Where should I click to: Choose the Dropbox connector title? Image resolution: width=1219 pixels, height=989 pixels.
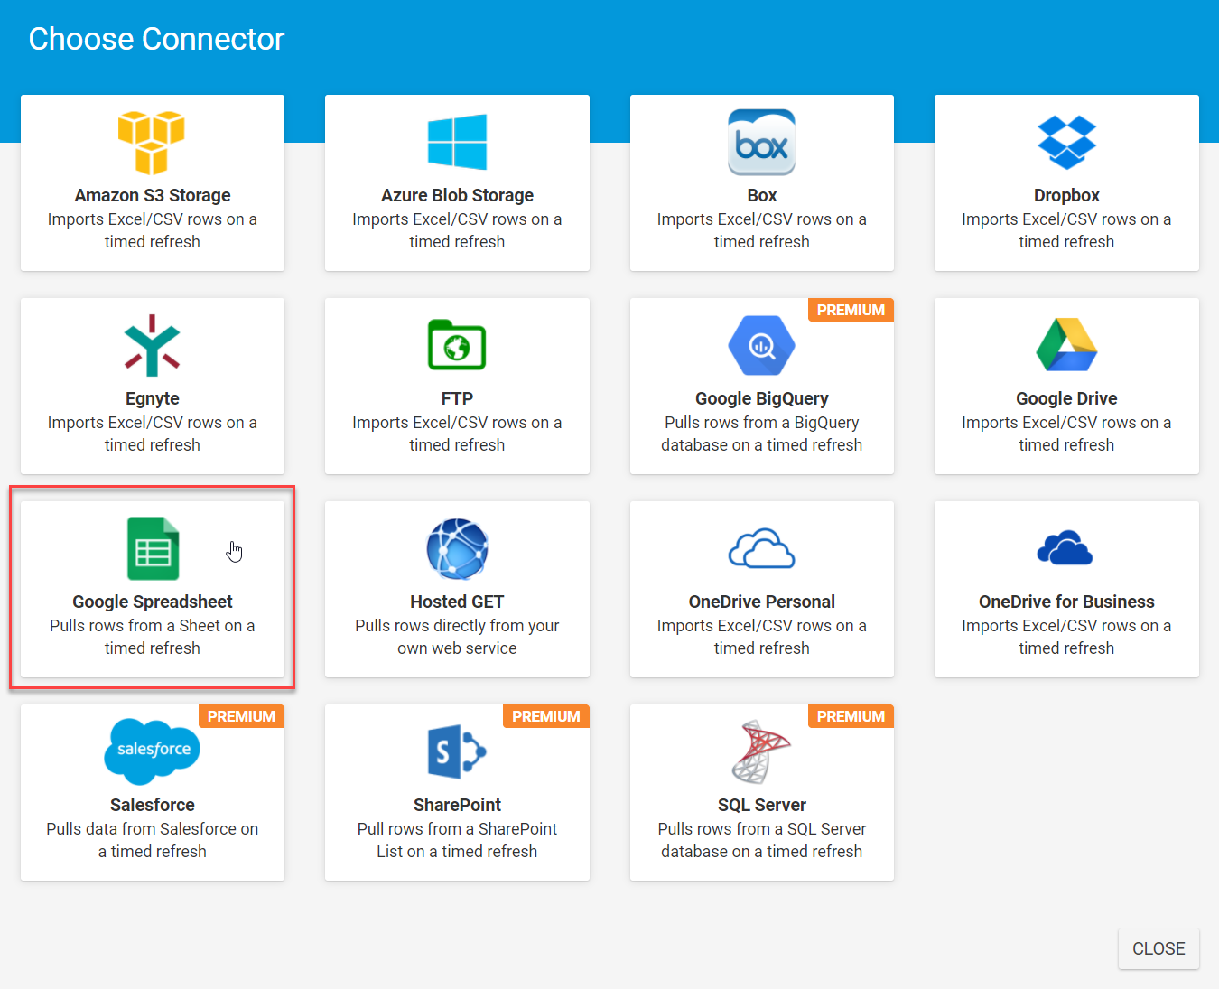tap(1066, 195)
